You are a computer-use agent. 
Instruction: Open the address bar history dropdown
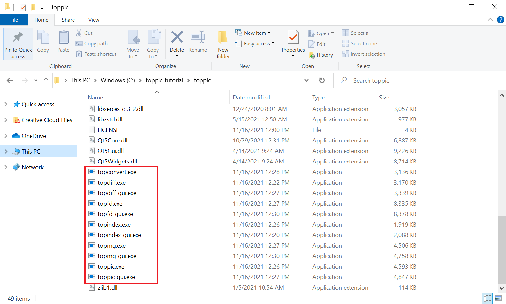click(306, 80)
